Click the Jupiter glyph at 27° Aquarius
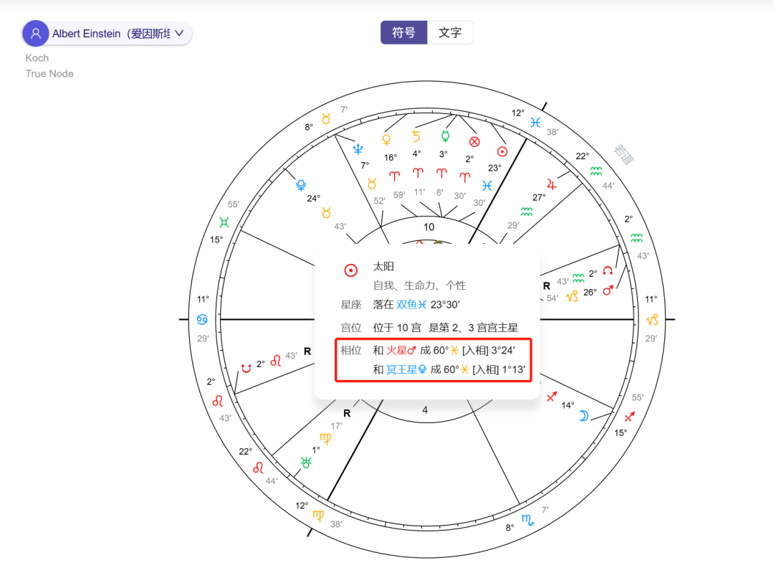 552,185
